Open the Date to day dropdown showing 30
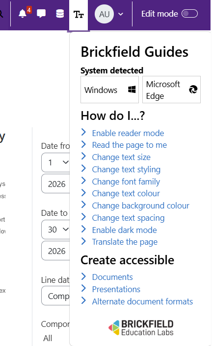 click(x=55, y=230)
